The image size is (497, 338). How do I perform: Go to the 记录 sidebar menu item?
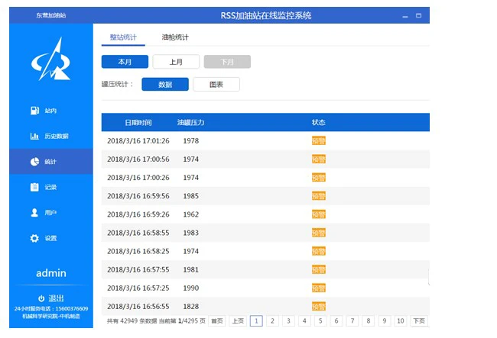(50, 187)
